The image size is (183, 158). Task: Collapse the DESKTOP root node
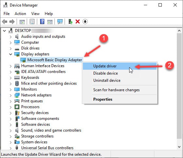(5, 31)
